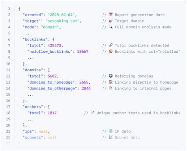Click the calendar emoji beside Report generation date
This screenshot has width=187, height=151.
click(x=111, y=15)
